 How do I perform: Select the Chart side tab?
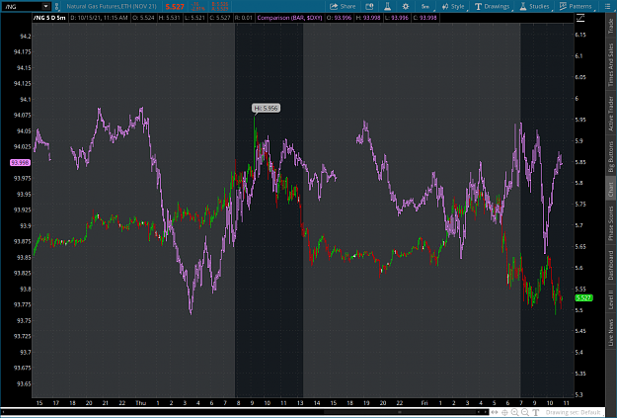click(x=611, y=189)
